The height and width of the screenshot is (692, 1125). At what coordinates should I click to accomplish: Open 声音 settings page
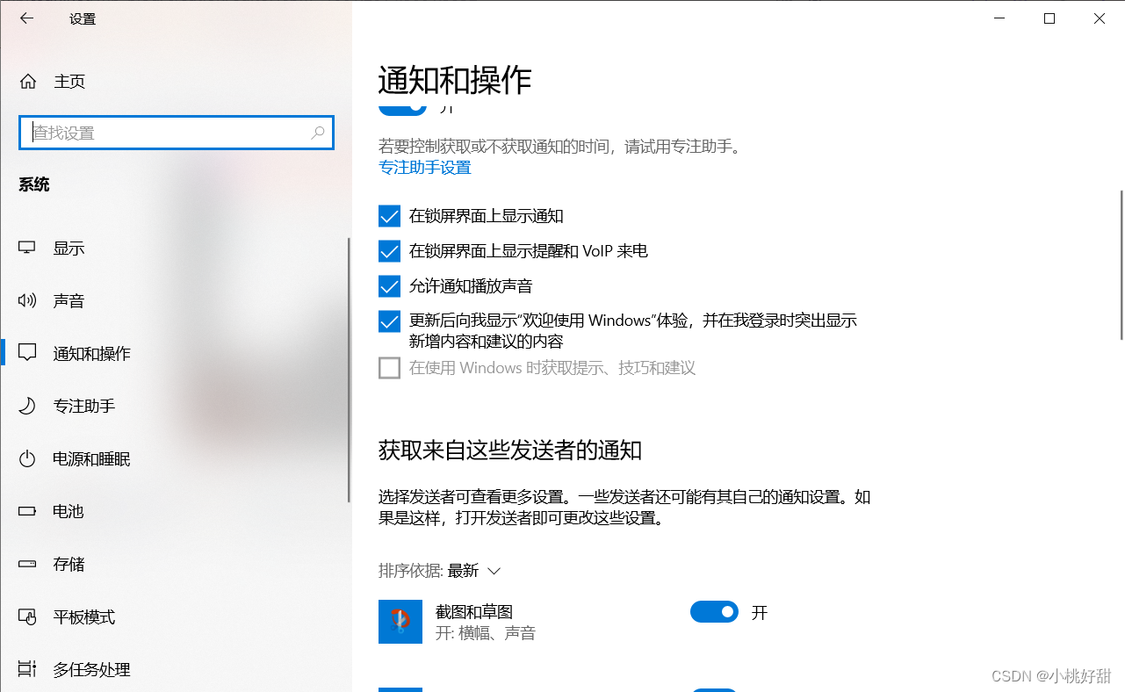(176, 300)
